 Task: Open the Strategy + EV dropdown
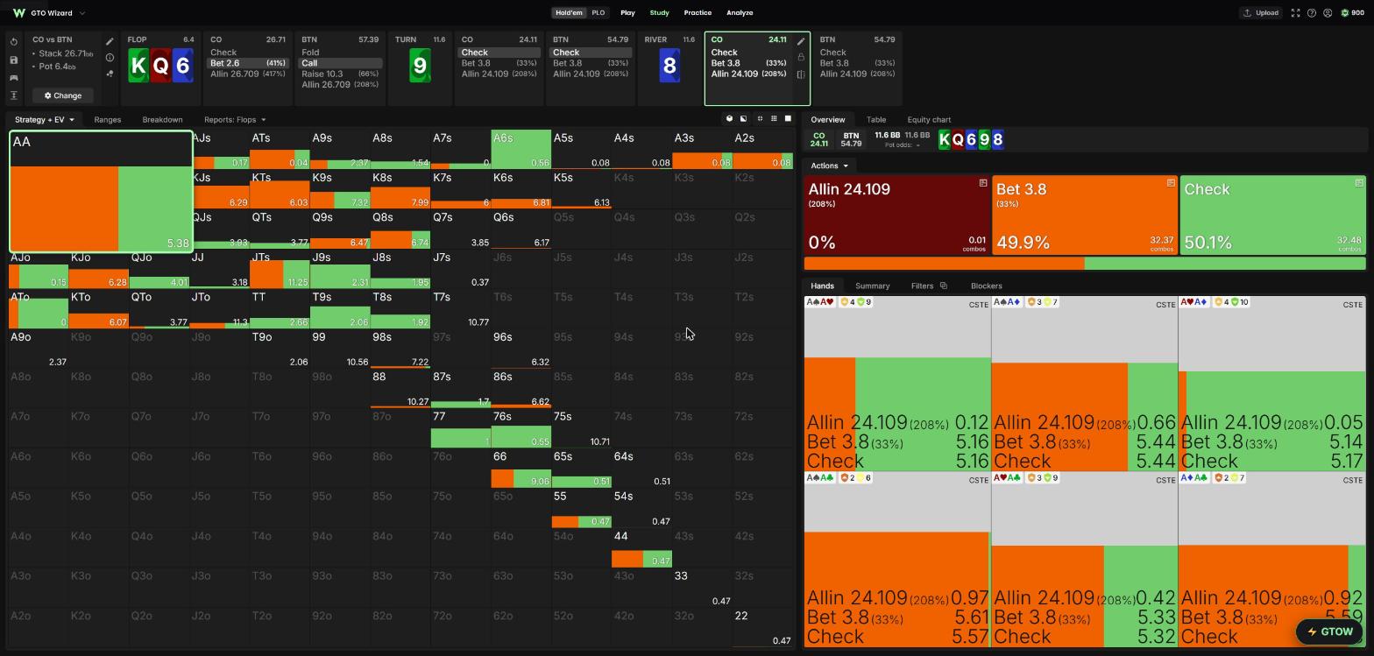[44, 119]
